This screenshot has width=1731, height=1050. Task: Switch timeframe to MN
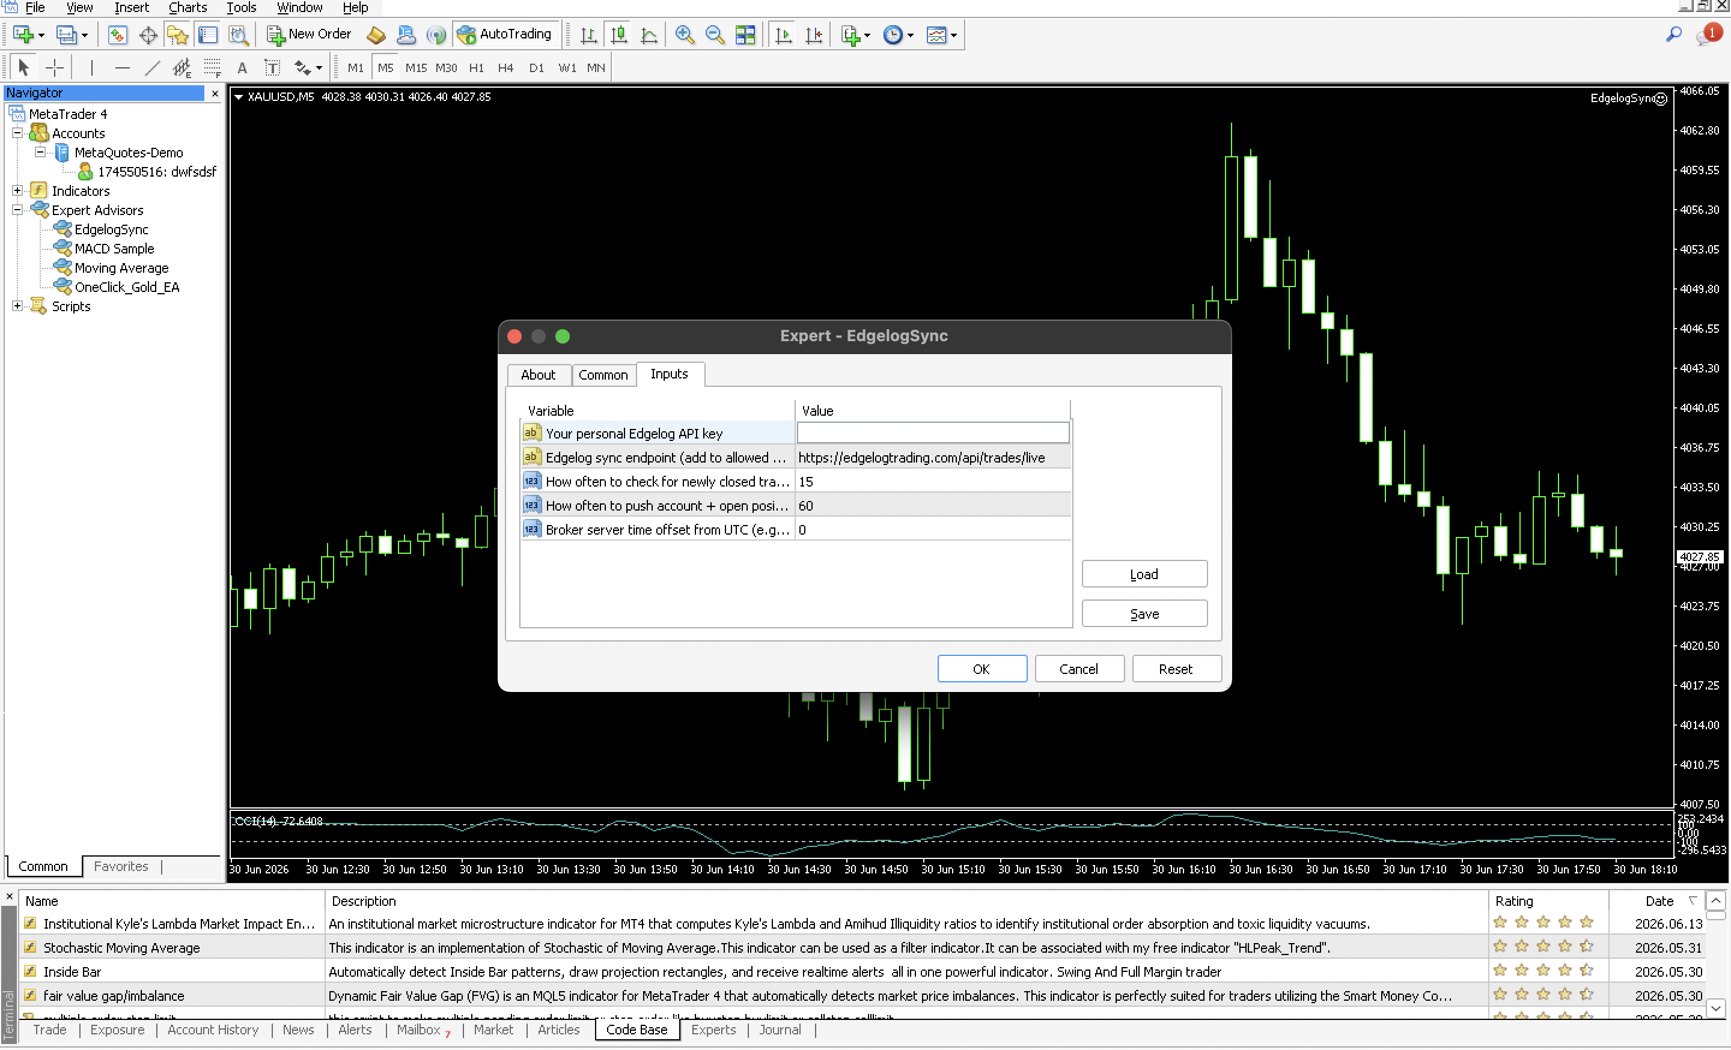coord(596,68)
